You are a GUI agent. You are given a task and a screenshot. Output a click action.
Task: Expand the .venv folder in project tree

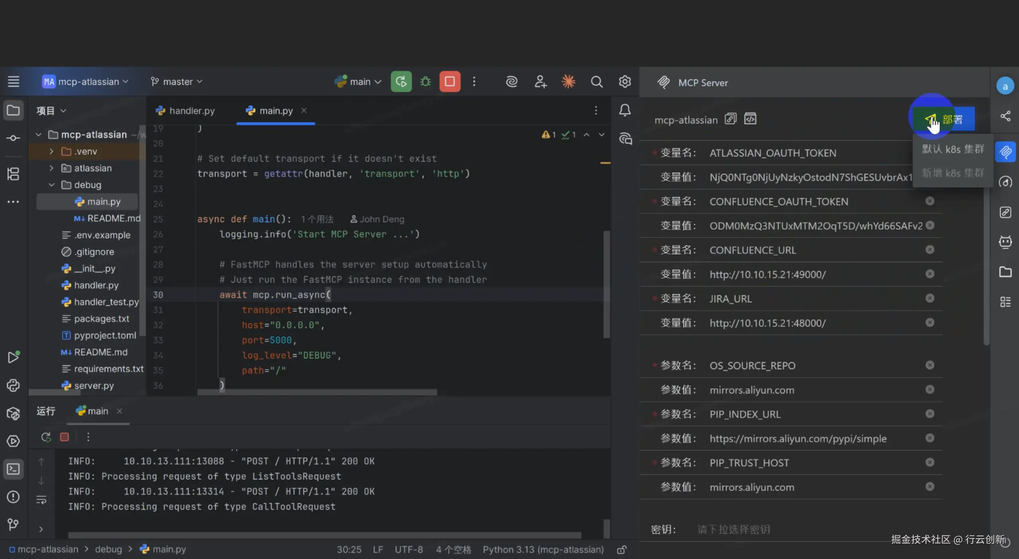pyautogui.click(x=51, y=151)
